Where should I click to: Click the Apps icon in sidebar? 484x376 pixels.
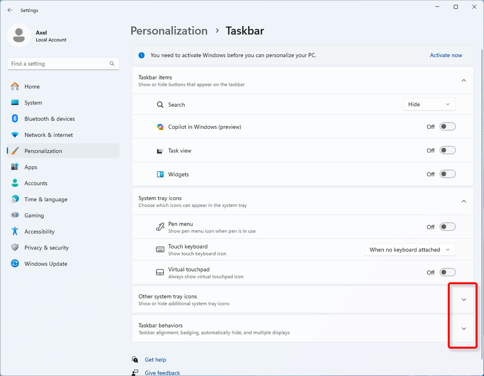coord(15,167)
